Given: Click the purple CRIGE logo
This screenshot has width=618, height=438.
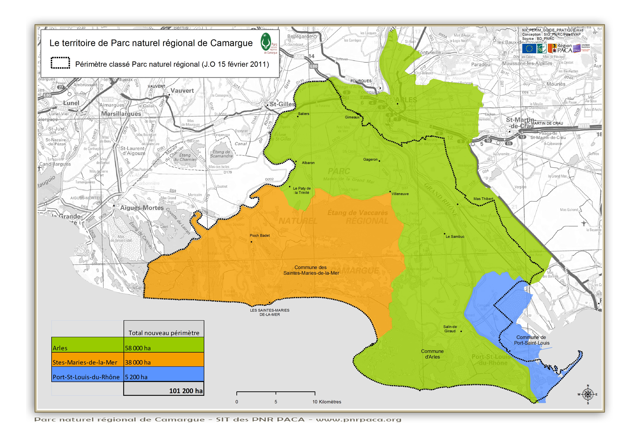Looking at the screenshot, I should click(x=577, y=48).
